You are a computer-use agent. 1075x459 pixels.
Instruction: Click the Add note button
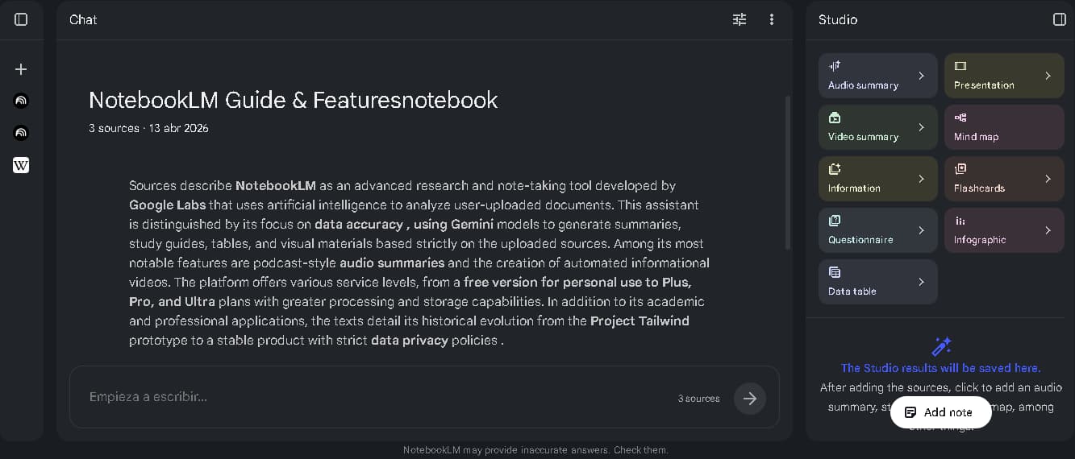coord(940,412)
